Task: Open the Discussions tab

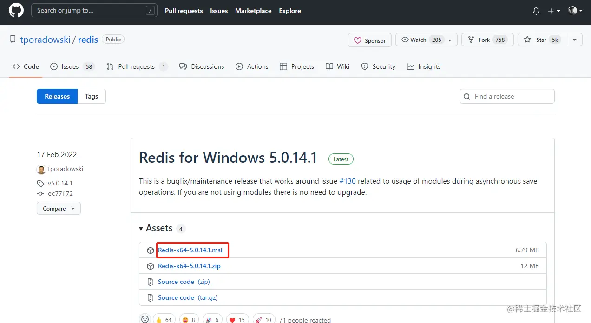Action: pyautogui.click(x=202, y=66)
